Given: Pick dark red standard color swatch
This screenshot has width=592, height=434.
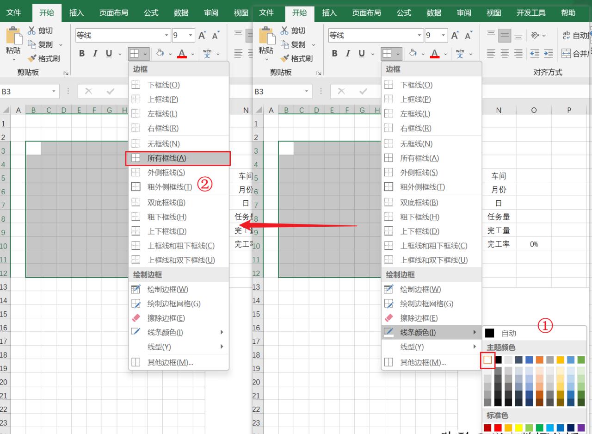Looking at the screenshot, I should 487,428.
